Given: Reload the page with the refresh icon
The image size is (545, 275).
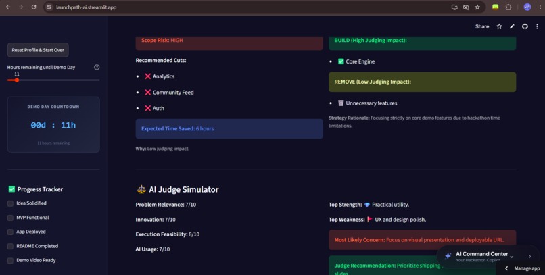Looking at the screenshot, I should (34, 7).
